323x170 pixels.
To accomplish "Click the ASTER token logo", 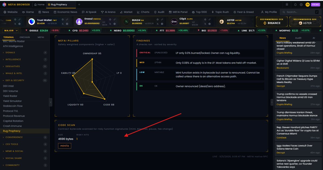I will click(222, 22).
